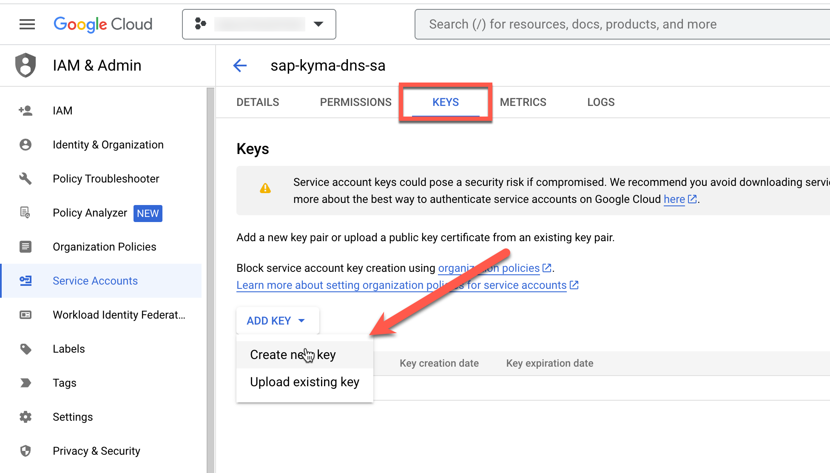Click the Privacy & Security shield icon
830x473 pixels.
(x=26, y=451)
